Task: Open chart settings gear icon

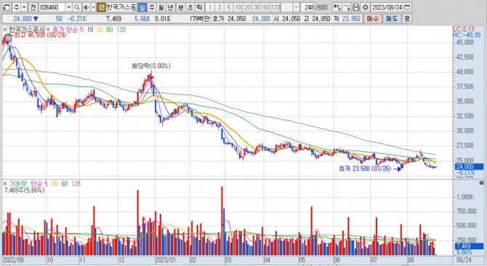Action: click(366, 7)
